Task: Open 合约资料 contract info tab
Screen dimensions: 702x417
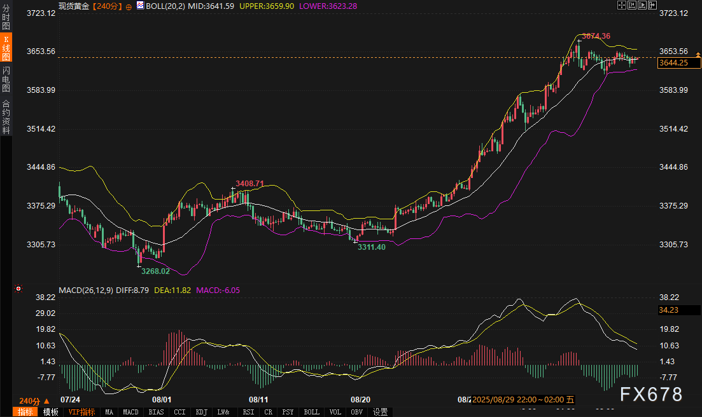Action: pyautogui.click(x=6, y=117)
